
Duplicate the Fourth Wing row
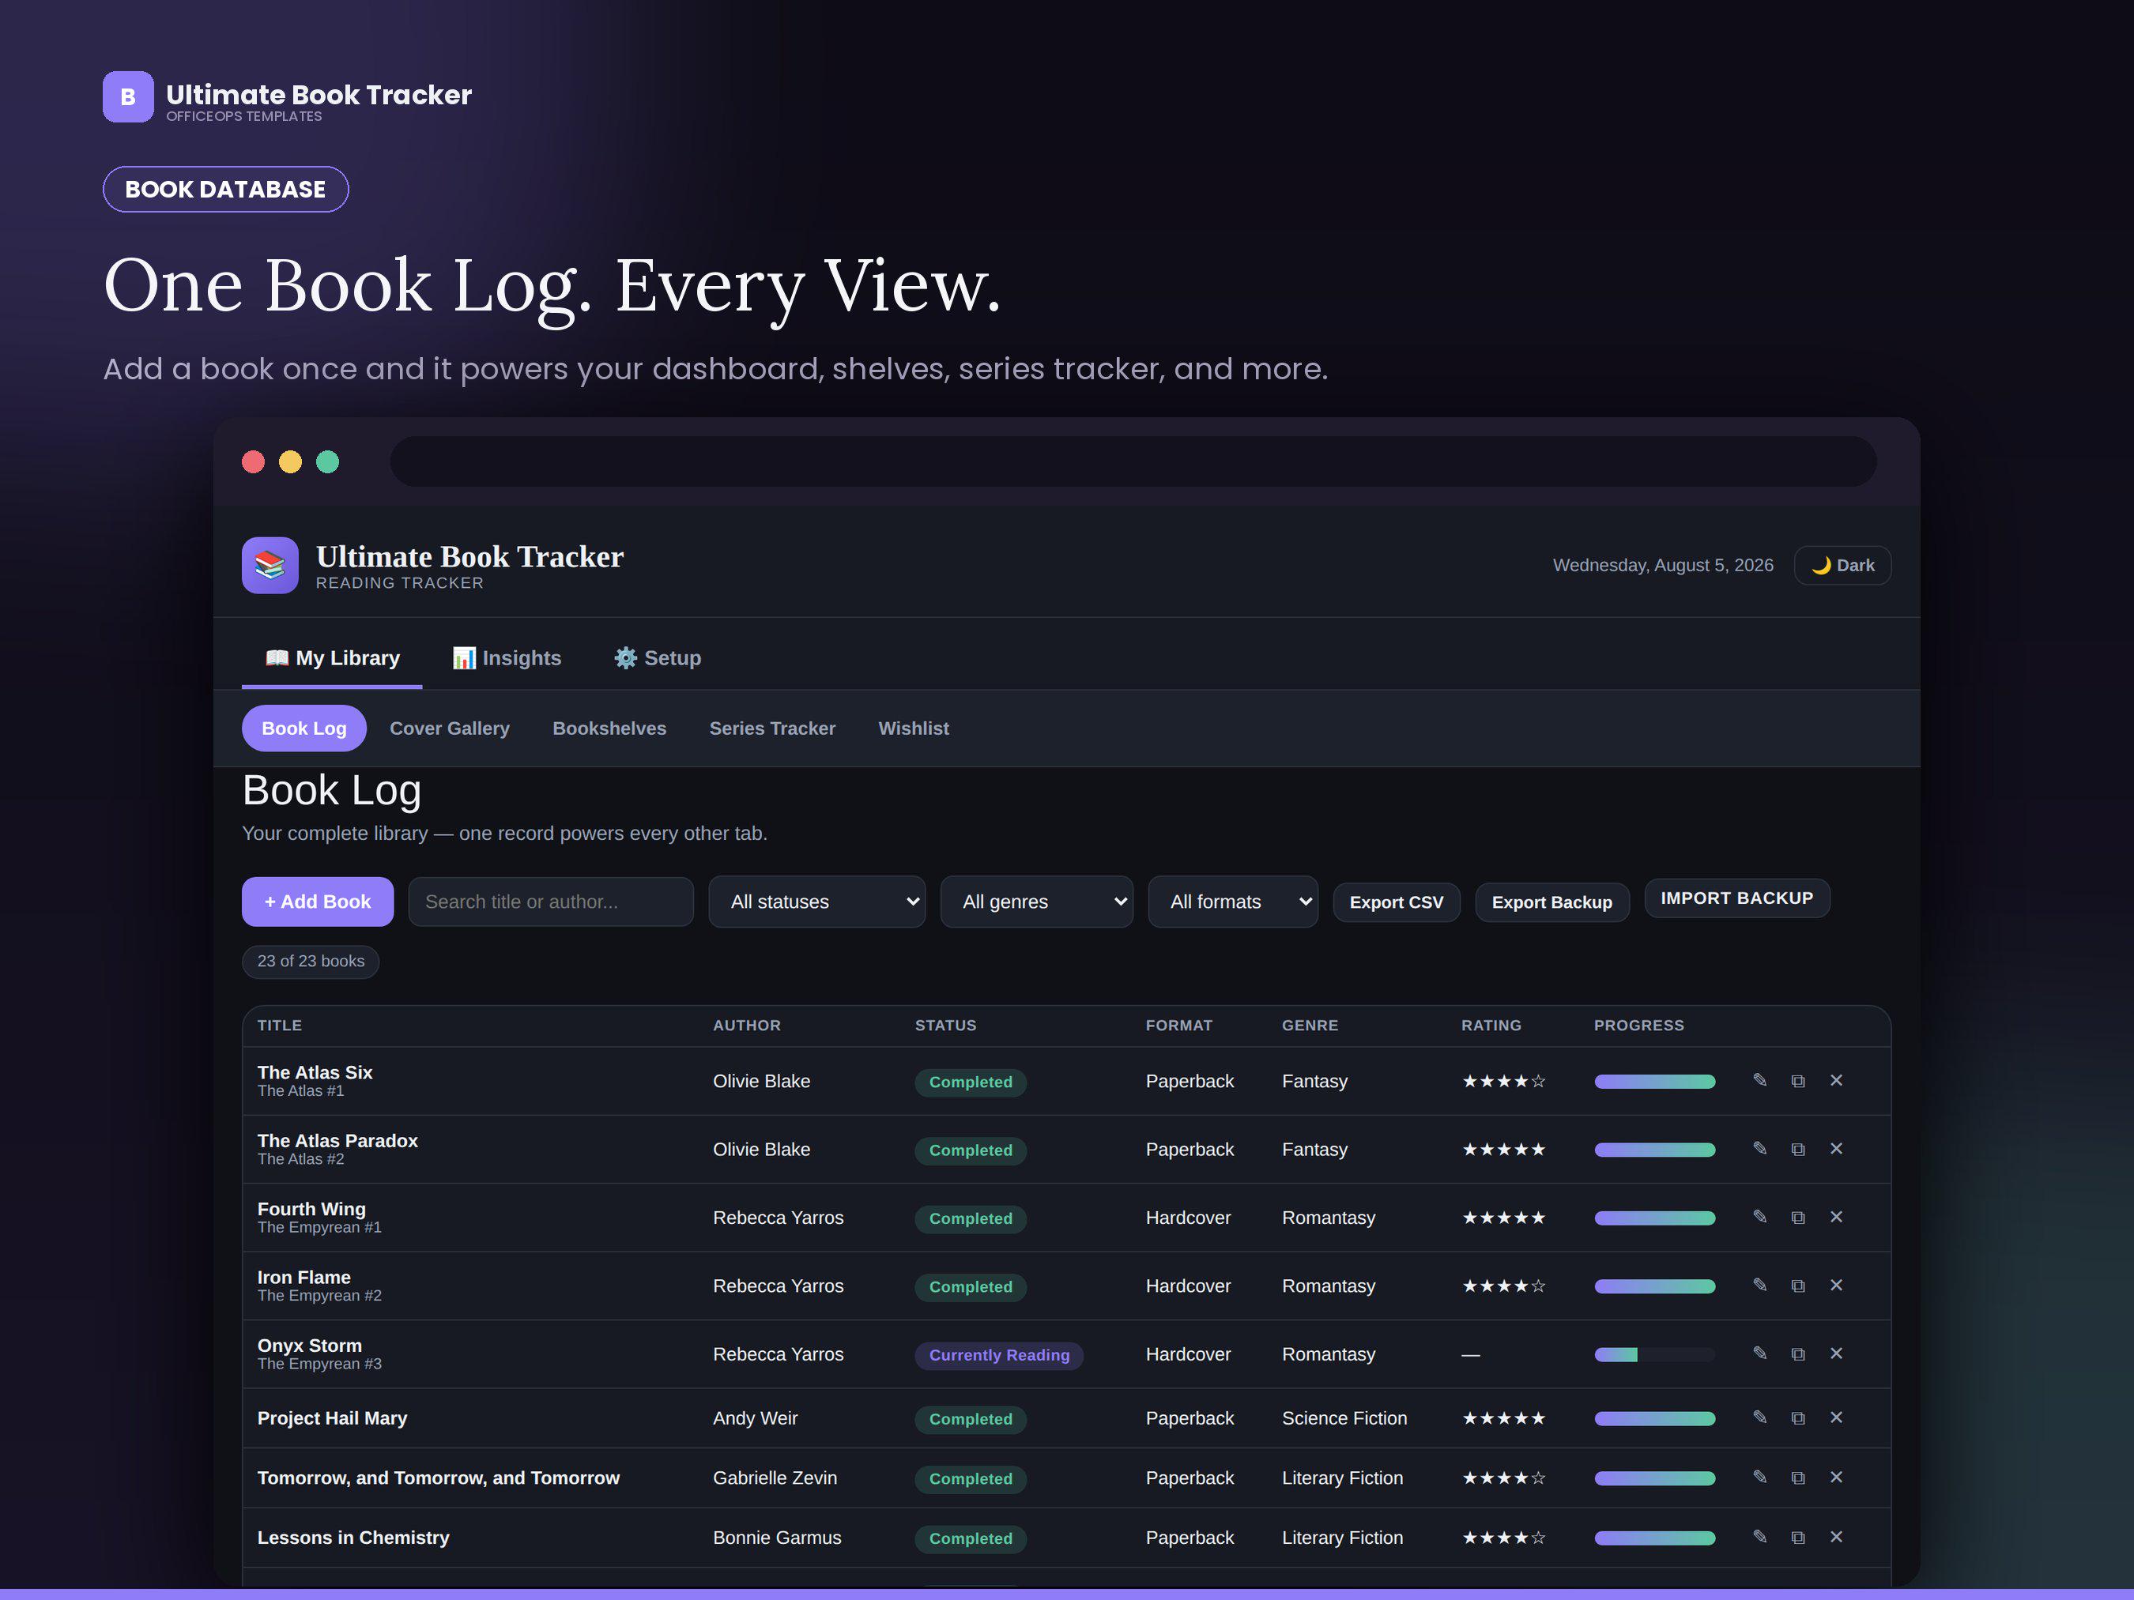(x=1798, y=1217)
